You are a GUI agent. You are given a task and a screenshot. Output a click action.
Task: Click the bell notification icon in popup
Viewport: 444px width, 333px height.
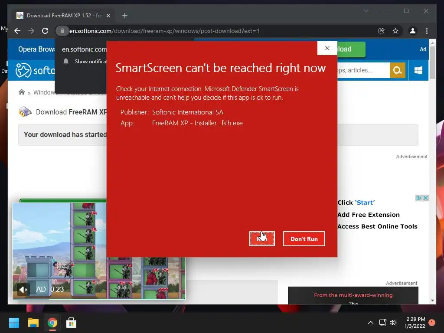pyautogui.click(x=66, y=62)
